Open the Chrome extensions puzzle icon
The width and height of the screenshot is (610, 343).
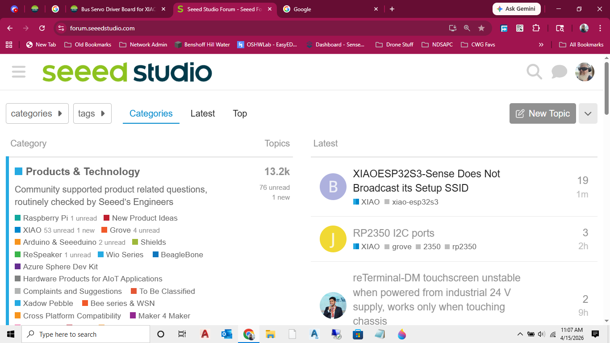point(536,28)
